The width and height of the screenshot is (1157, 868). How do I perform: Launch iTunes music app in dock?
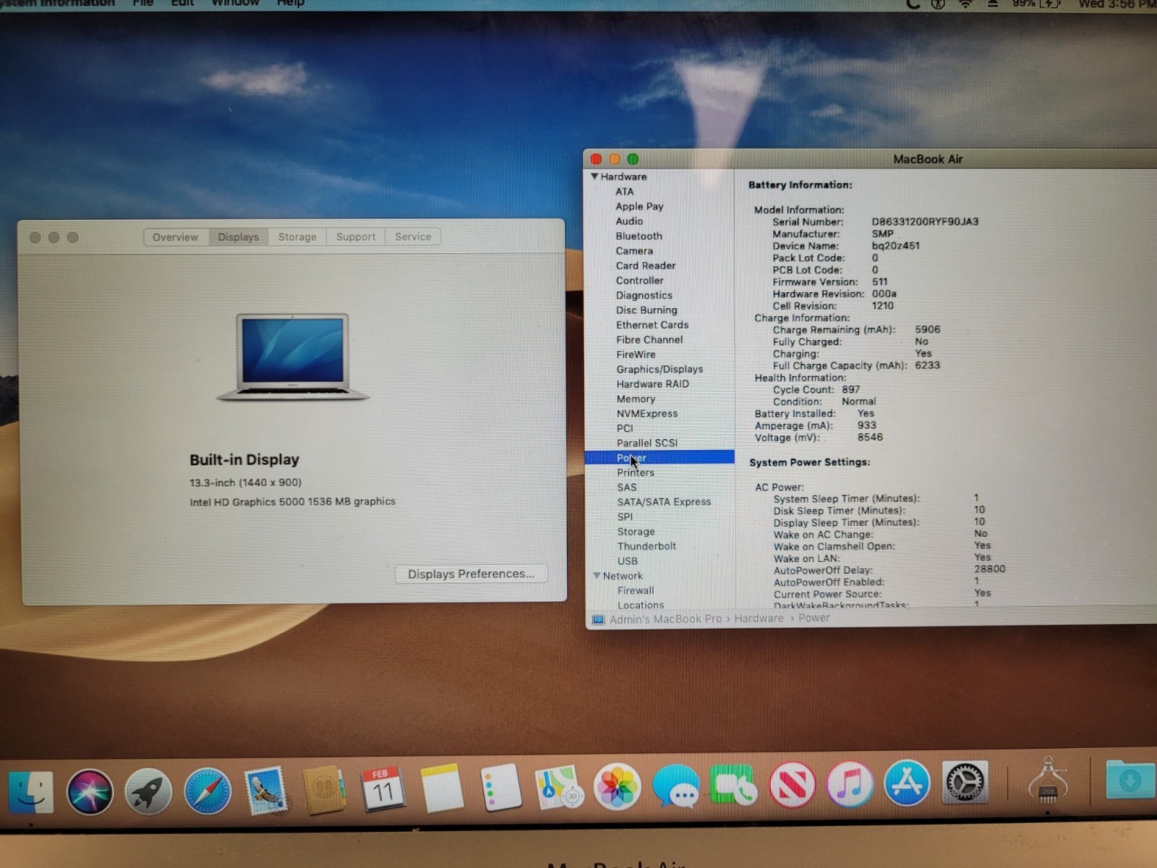(x=850, y=785)
